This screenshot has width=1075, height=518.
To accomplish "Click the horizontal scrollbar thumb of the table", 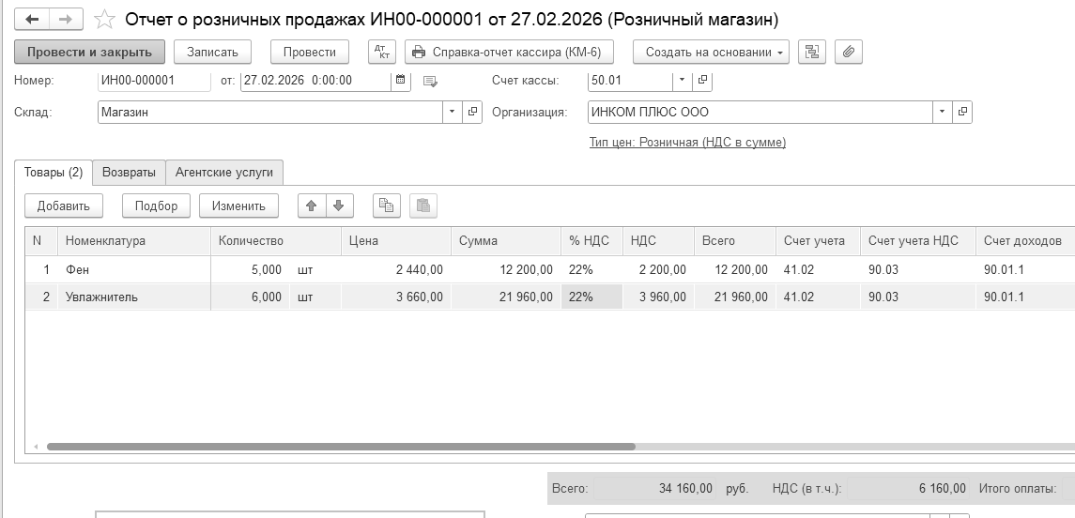I will pos(341,447).
